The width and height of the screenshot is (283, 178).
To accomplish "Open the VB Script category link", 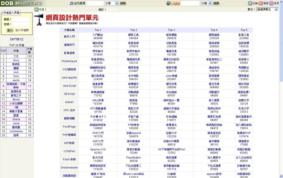I will [69, 94].
